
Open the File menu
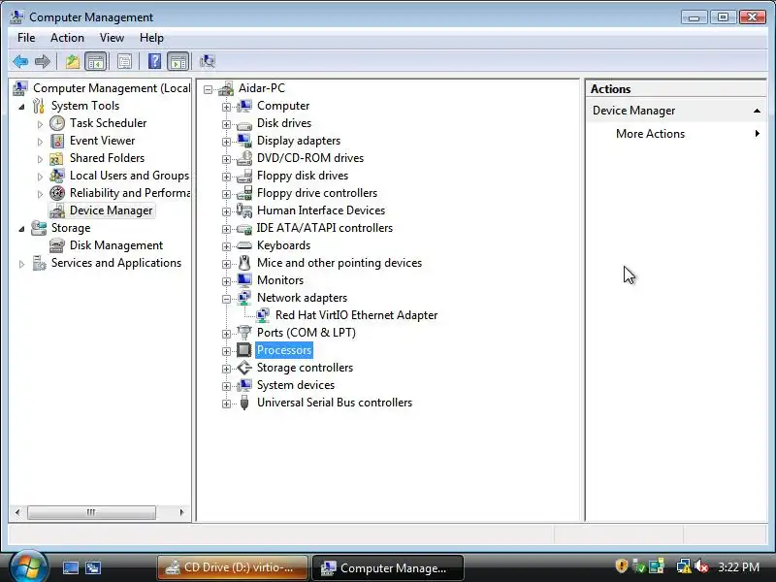[26, 38]
